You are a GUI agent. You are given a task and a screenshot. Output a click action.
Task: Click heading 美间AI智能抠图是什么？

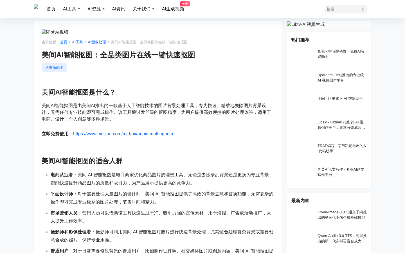(78, 92)
